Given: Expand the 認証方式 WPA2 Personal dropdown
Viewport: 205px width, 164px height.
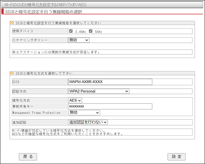Looking at the screenshot, I should pos(99,91).
